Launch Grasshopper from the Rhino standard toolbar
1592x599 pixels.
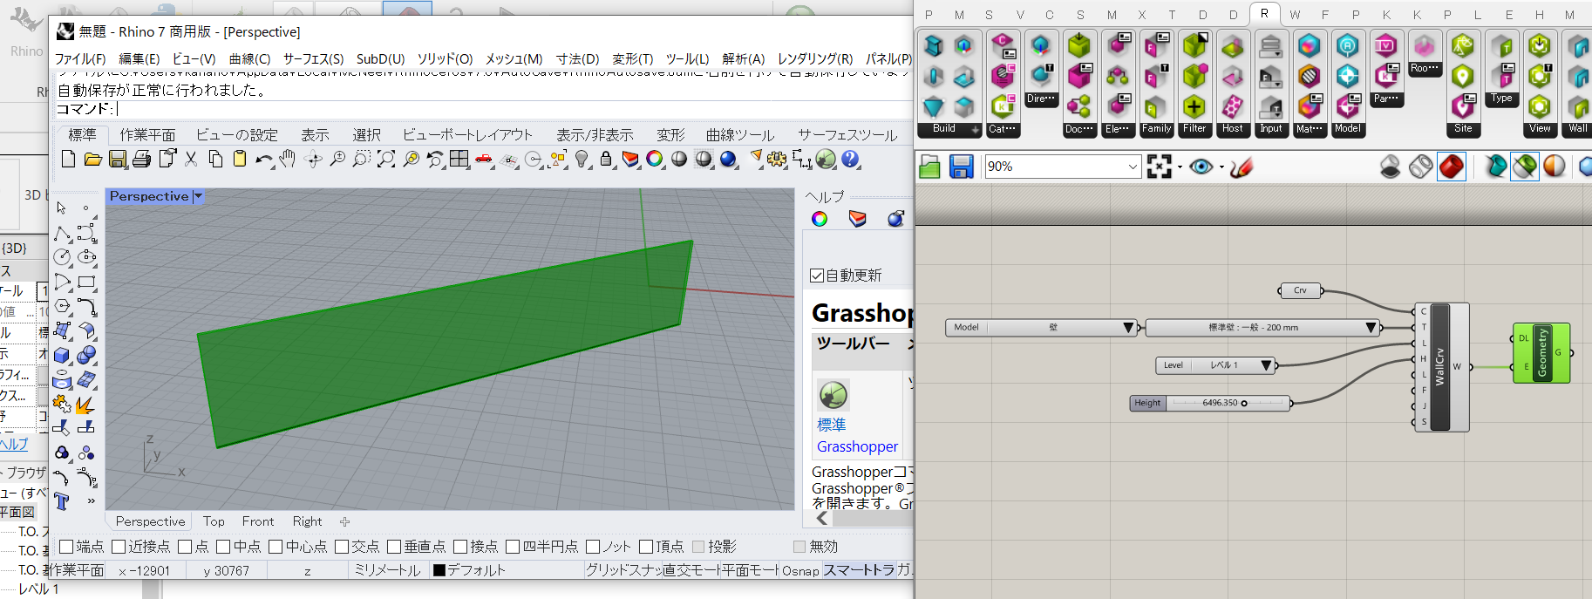coord(826,159)
